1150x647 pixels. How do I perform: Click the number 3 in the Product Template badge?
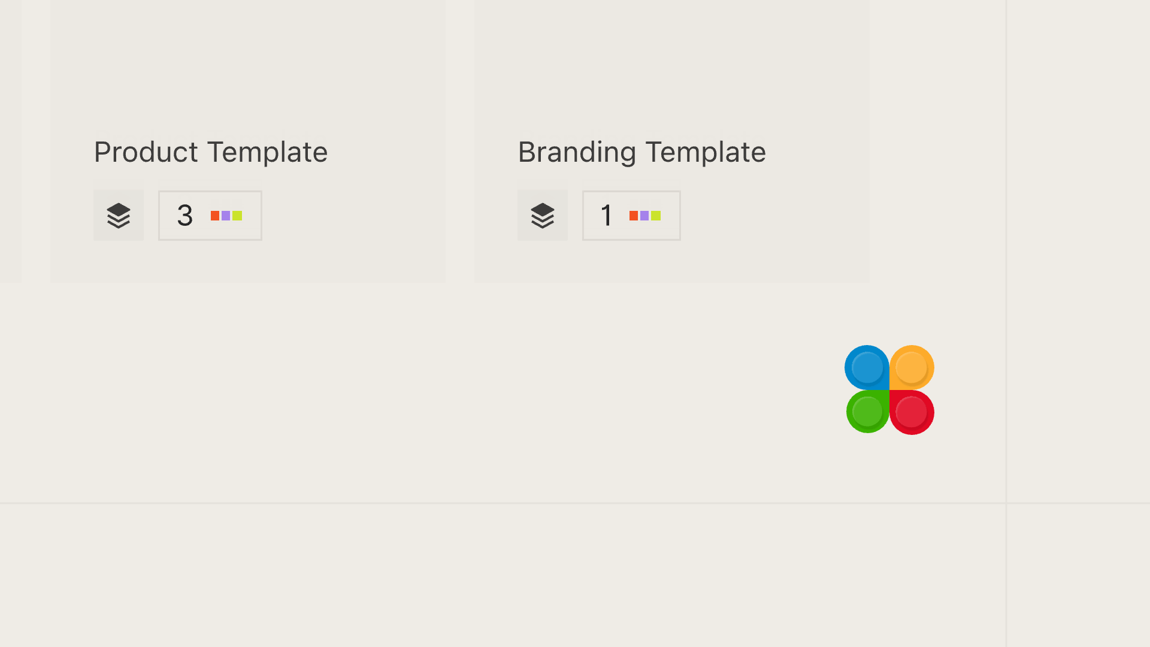[184, 216]
